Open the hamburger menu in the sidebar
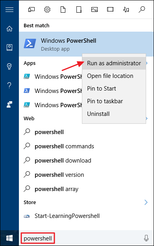Image resolution: width=154 pixels, height=246 pixels. (9, 10)
